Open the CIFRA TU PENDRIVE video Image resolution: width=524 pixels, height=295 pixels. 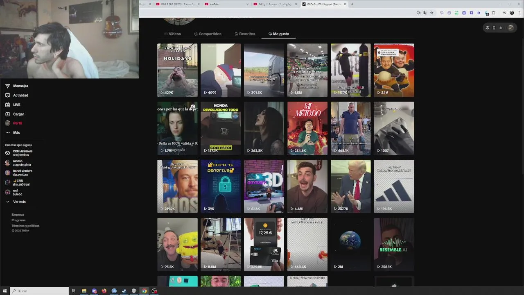tap(221, 186)
